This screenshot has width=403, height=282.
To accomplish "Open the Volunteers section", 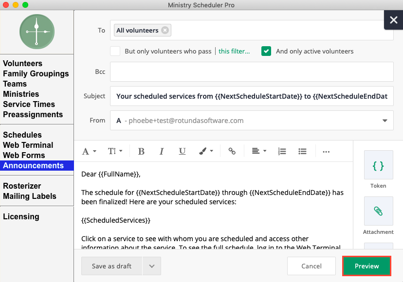I will point(22,63).
